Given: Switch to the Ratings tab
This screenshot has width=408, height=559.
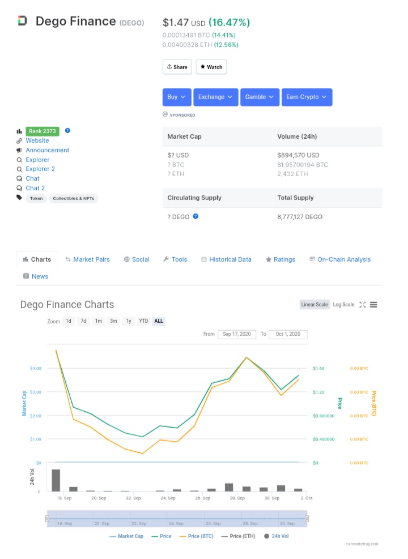Looking at the screenshot, I should point(280,259).
